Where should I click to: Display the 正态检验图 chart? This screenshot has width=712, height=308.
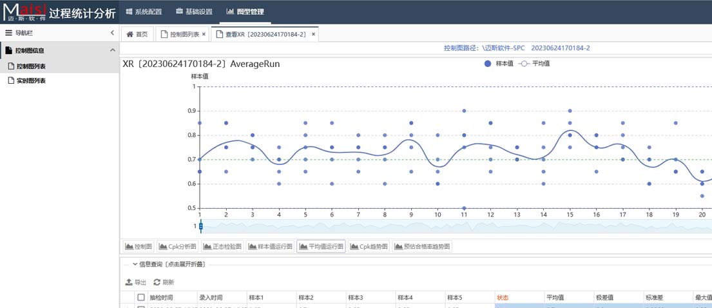(222, 246)
